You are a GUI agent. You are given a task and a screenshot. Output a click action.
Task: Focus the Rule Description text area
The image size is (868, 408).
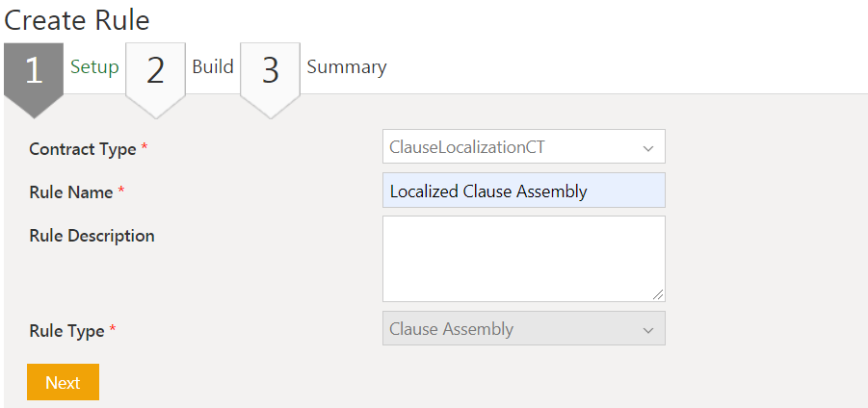pos(523,258)
